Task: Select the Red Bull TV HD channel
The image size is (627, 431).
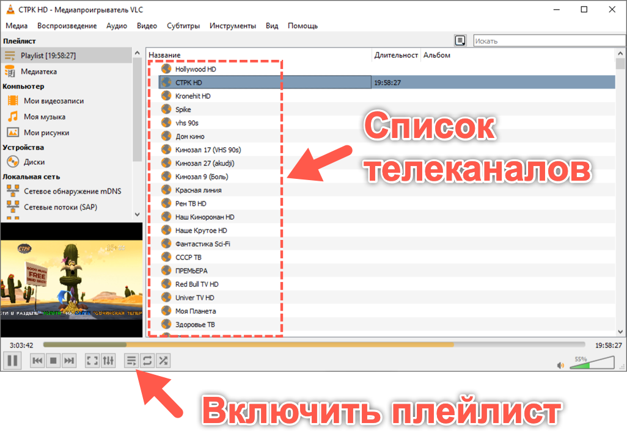Action: click(196, 284)
